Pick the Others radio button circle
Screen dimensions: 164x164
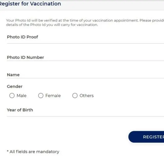click(75, 96)
